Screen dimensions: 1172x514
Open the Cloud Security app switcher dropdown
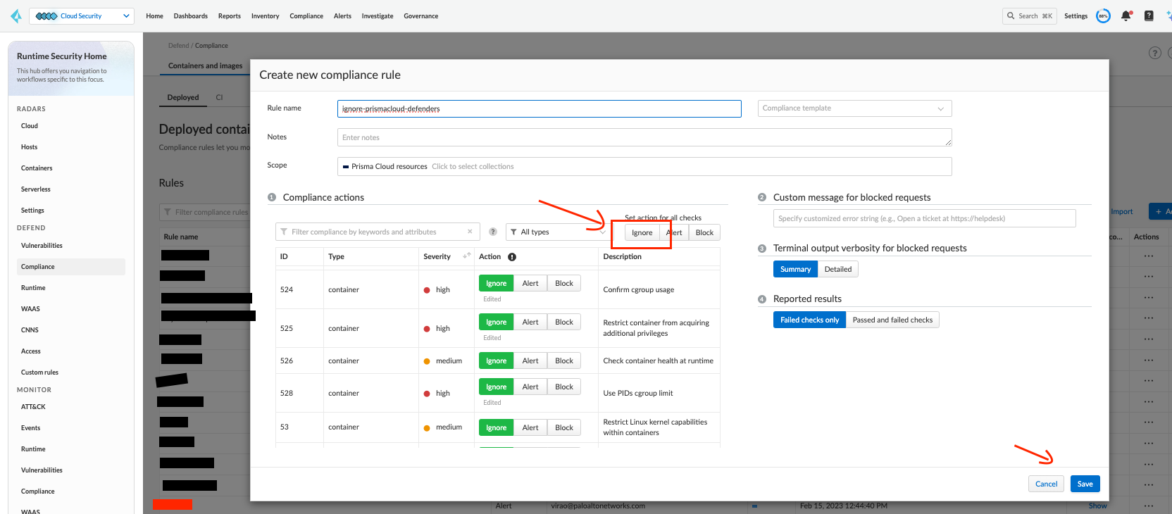point(82,15)
